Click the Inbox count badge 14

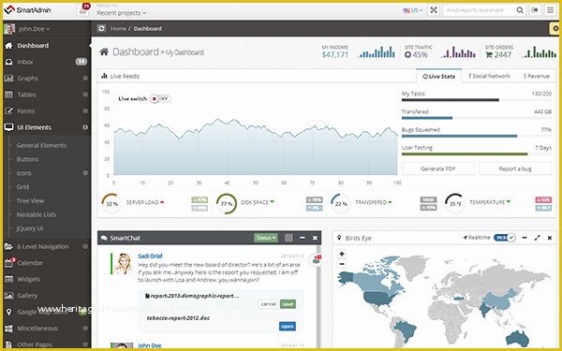(x=81, y=62)
